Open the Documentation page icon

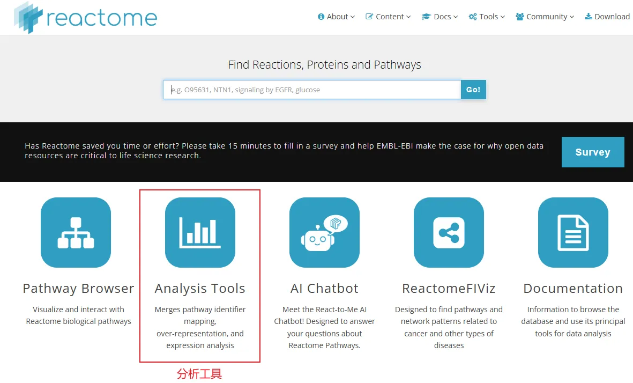click(x=573, y=232)
